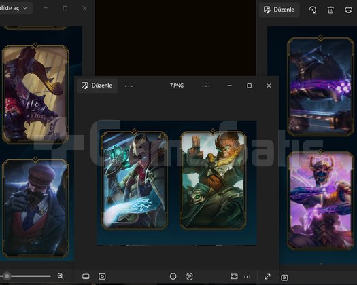The height and width of the screenshot is (285, 357).
Task: Zoom in with the magnifier plus icon
Action: point(61,276)
